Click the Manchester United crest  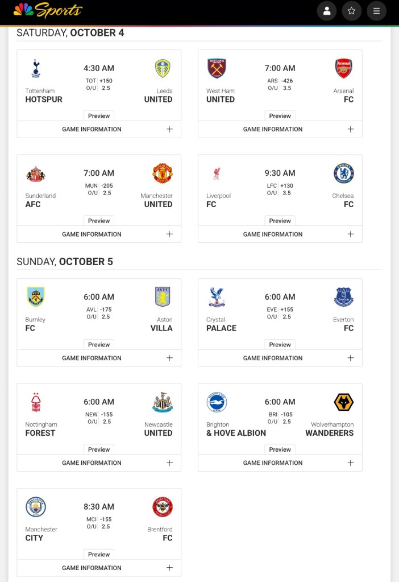(163, 174)
